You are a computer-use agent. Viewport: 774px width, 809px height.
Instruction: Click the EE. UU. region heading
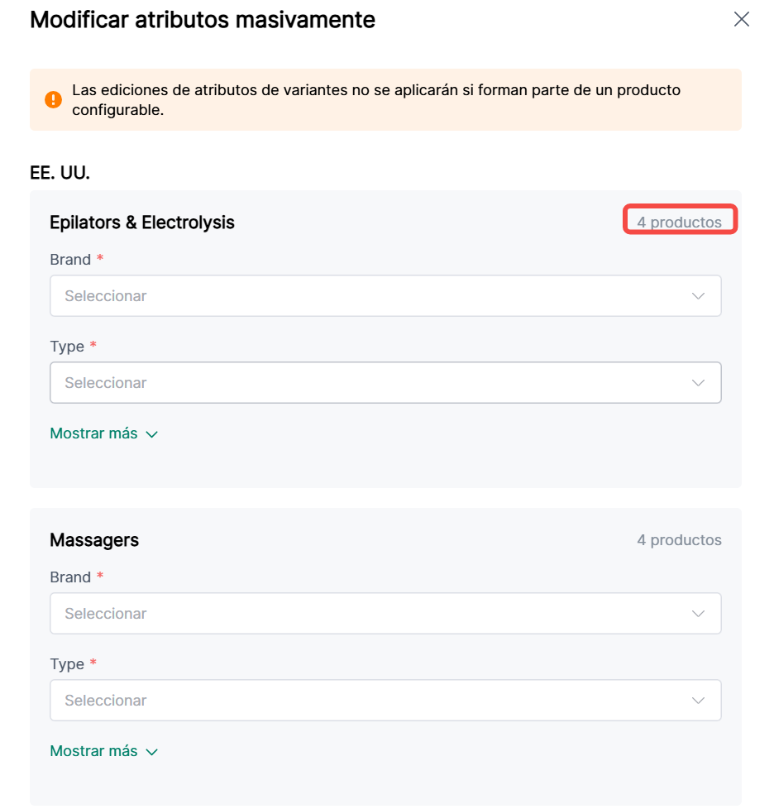click(x=60, y=173)
